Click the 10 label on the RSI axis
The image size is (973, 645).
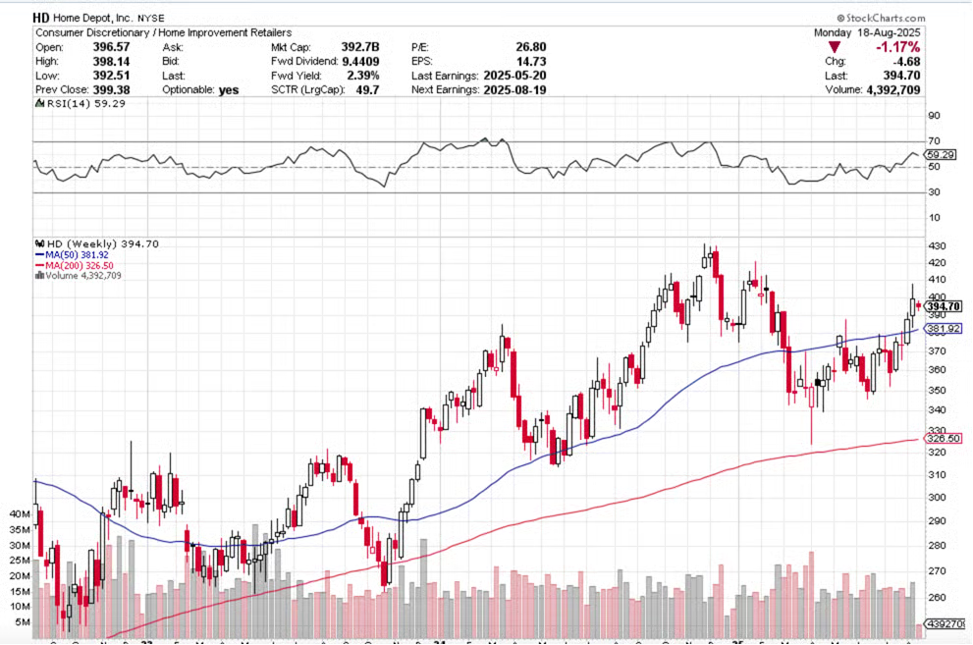coord(934,218)
